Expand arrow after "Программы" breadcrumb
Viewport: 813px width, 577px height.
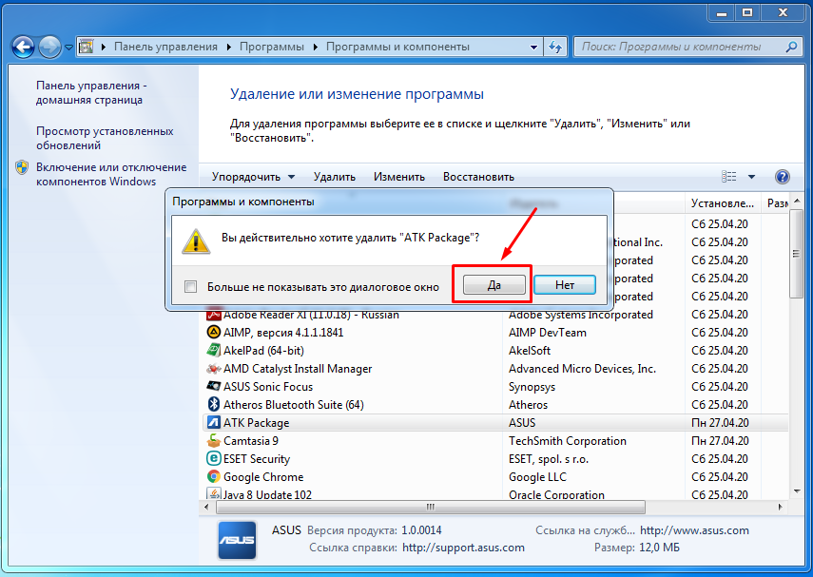click(316, 48)
